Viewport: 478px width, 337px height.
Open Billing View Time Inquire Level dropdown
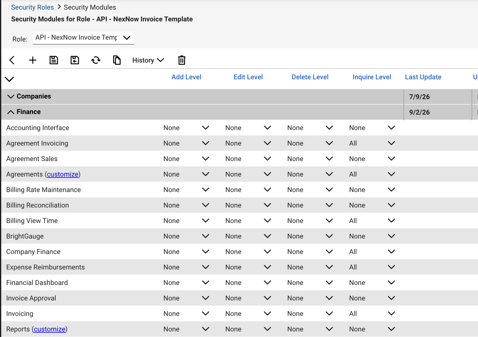click(372, 221)
